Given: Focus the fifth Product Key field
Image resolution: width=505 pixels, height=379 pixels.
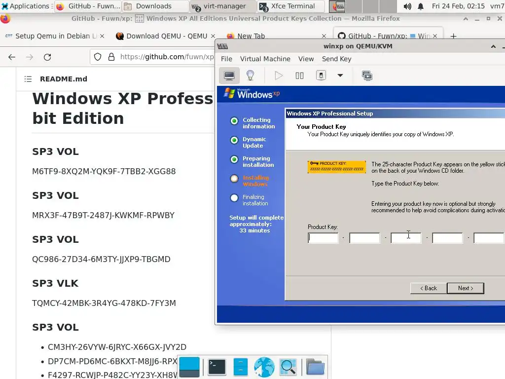Looking at the screenshot, I should point(489,238).
